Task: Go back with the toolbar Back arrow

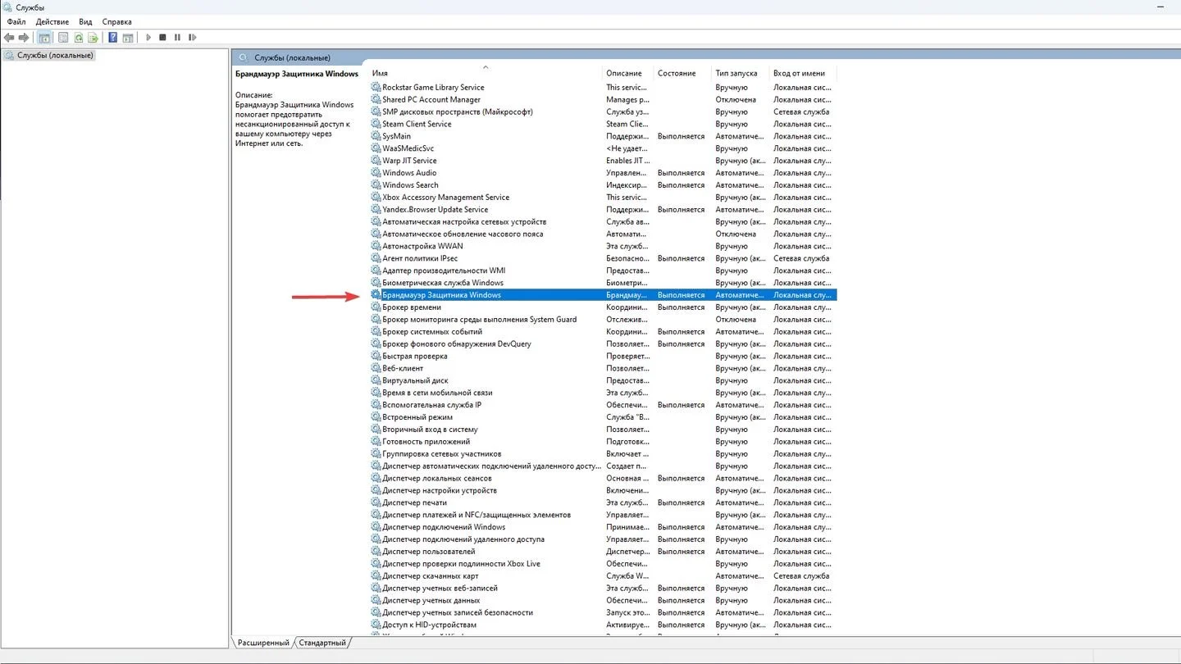Action: coord(9,38)
